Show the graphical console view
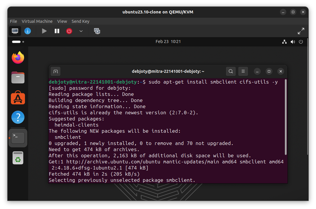Viewport: 316px width, 209px height. coord(15,31)
